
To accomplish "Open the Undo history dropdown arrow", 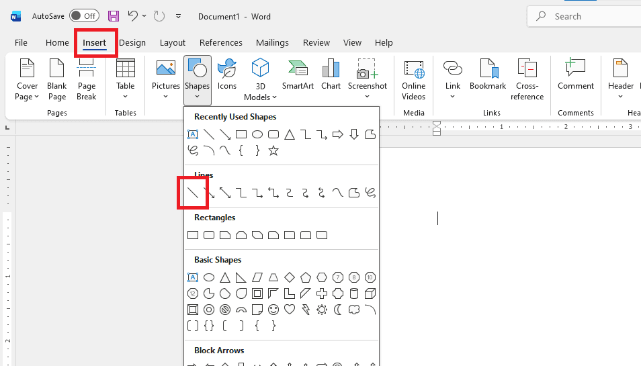I will [x=144, y=16].
